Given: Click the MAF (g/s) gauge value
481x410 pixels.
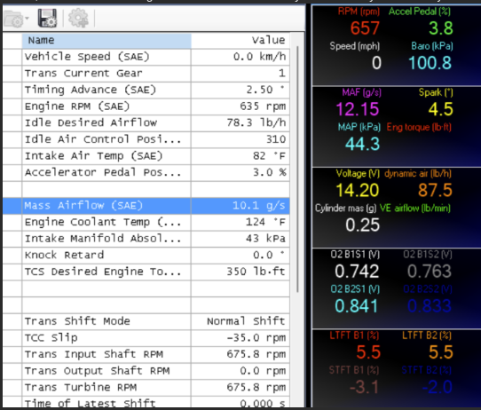Looking at the screenshot, I should pyautogui.click(x=358, y=109).
